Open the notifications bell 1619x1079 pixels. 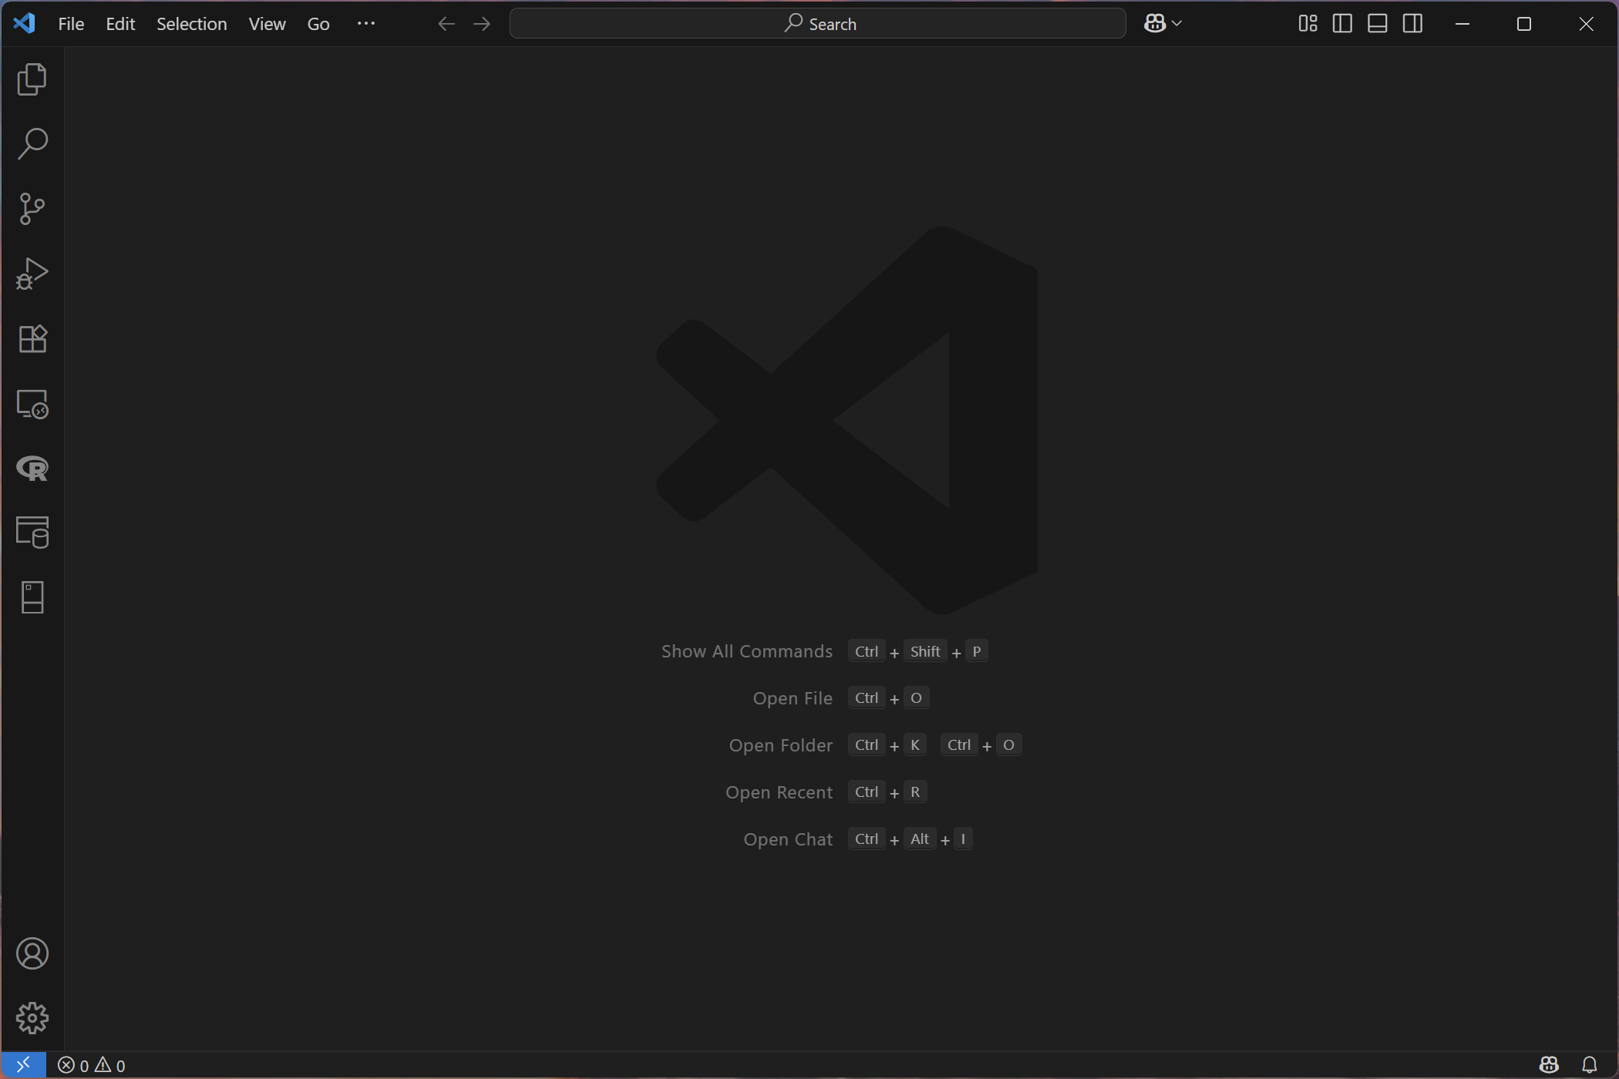pos(1590,1065)
